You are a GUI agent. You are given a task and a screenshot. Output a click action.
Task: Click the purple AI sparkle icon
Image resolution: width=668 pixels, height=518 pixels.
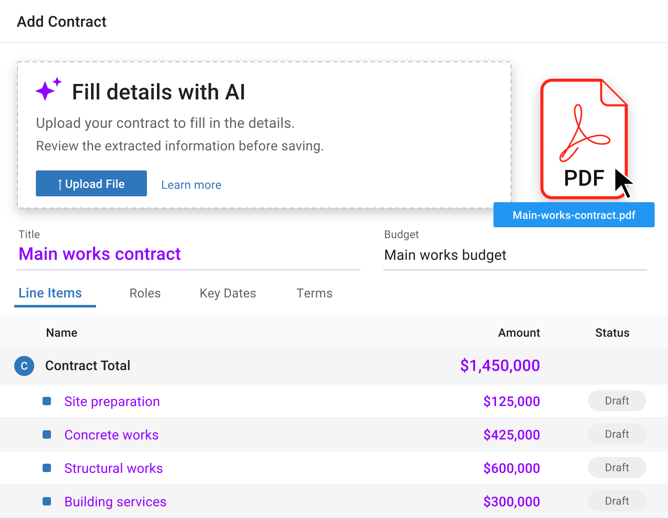(48, 89)
